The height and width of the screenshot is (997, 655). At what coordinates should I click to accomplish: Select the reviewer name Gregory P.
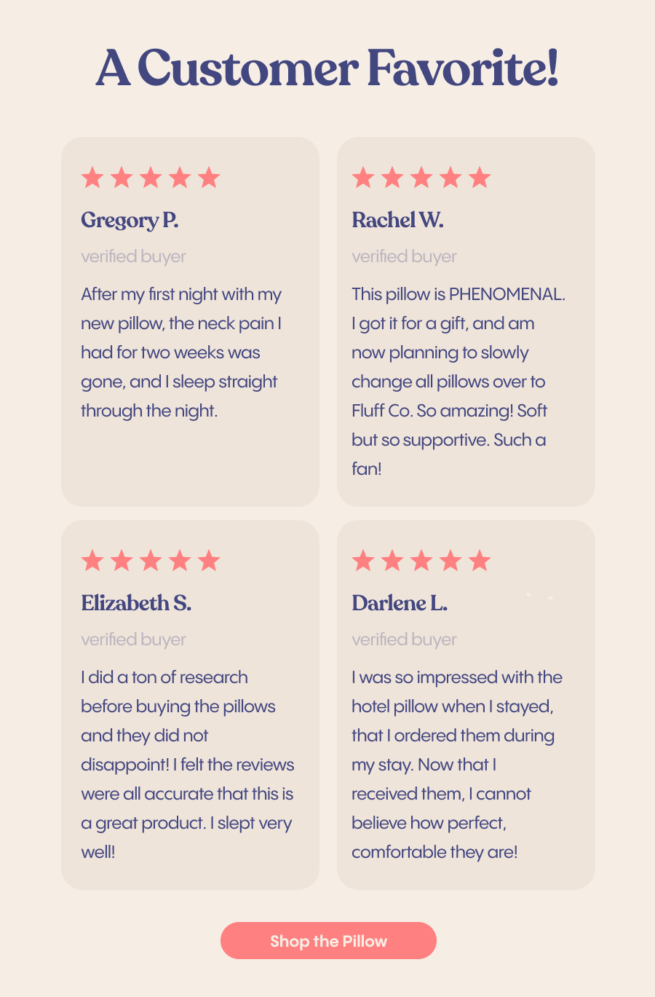tap(130, 221)
